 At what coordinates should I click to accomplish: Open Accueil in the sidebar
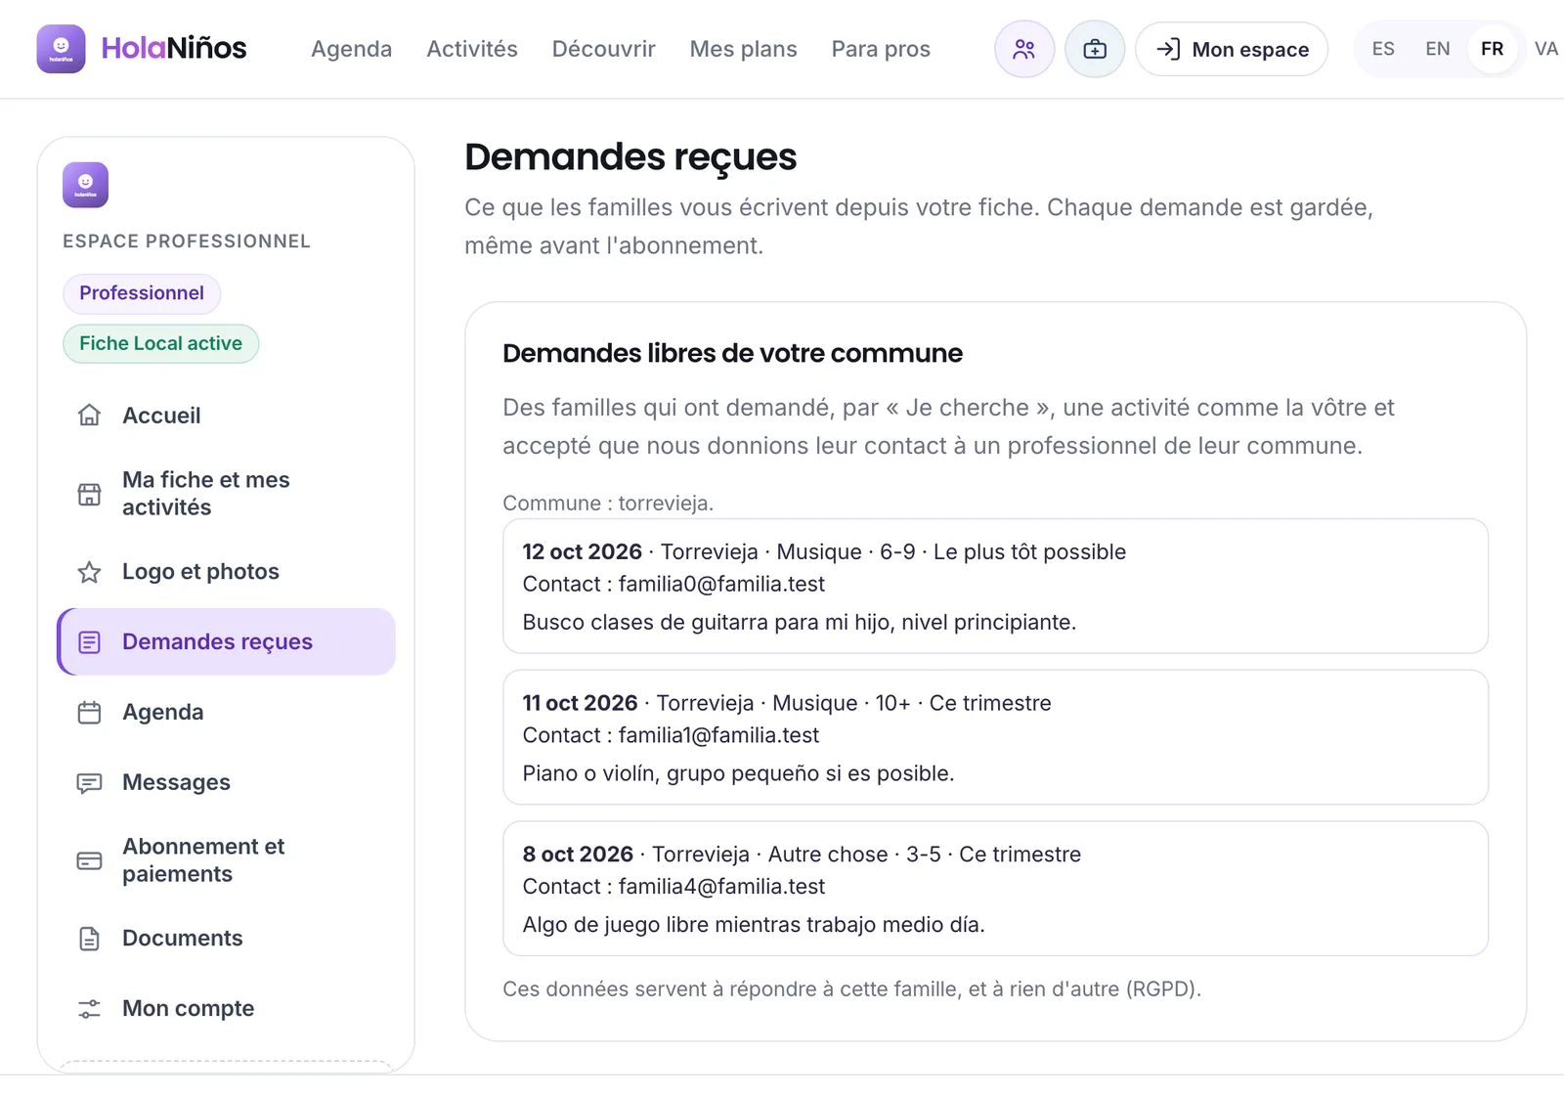click(226, 416)
